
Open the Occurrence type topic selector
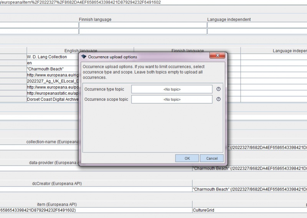point(172,89)
